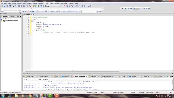Screen dimensions: 174x98
Task: Open the CppCheck messages tab
Action: pos(108,76)
